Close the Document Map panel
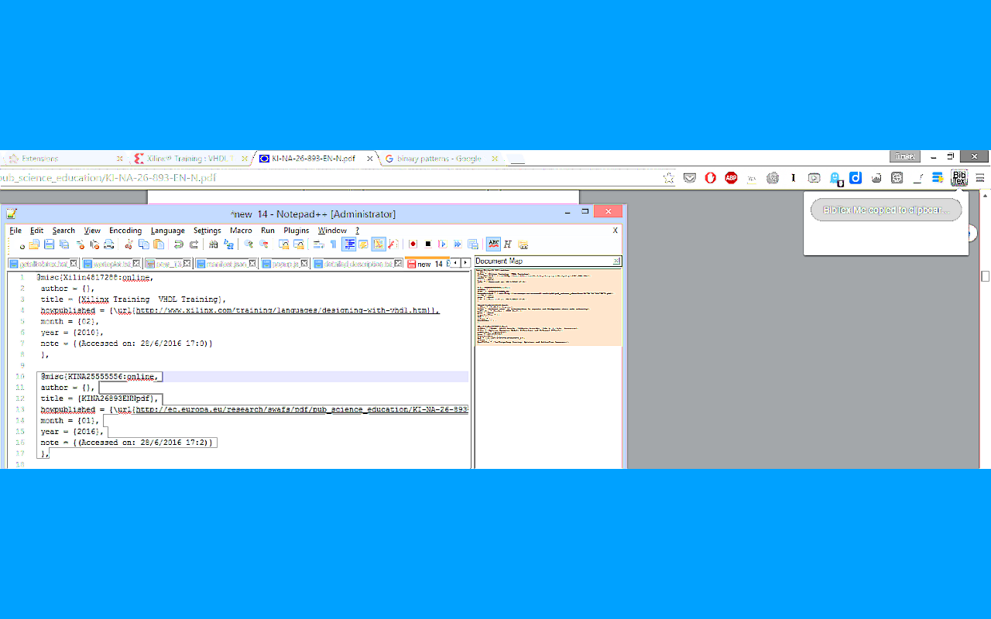The width and height of the screenshot is (991, 619). tap(616, 262)
